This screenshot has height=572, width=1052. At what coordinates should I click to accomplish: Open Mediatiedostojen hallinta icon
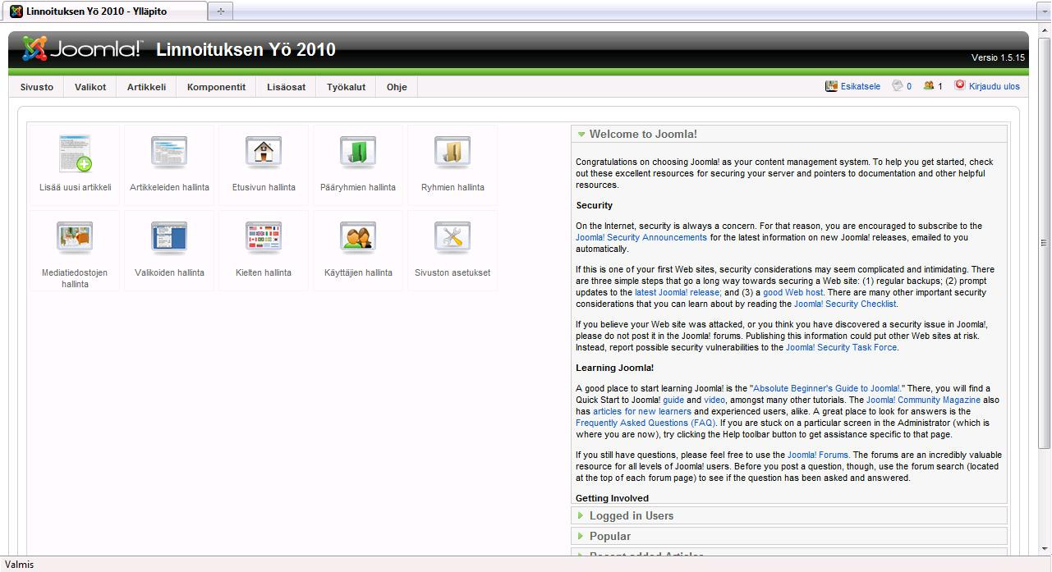(x=75, y=239)
